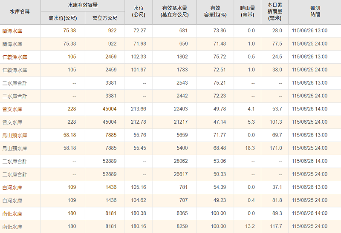Select storage value 5400
This screenshot has width=341, height=233.
pos(182,148)
